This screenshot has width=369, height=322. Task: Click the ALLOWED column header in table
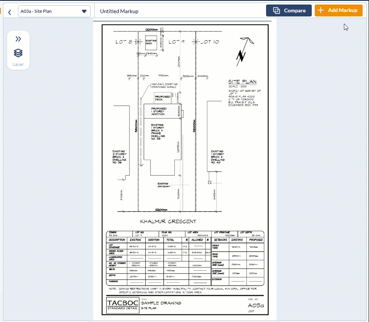197,240
